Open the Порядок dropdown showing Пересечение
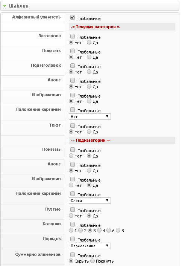182x266 pixels. (90, 246)
